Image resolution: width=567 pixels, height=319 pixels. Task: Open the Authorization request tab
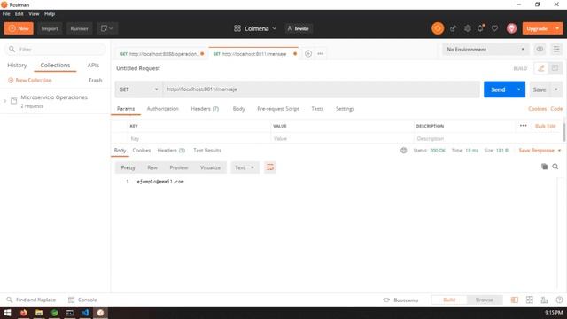[x=163, y=108]
